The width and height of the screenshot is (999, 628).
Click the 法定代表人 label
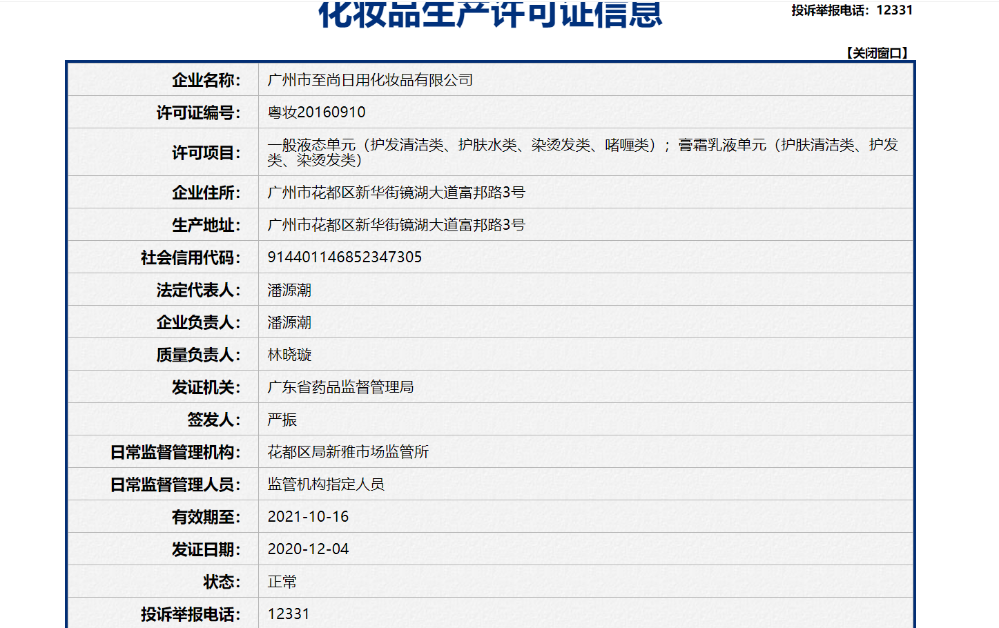[x=198, y=290]
